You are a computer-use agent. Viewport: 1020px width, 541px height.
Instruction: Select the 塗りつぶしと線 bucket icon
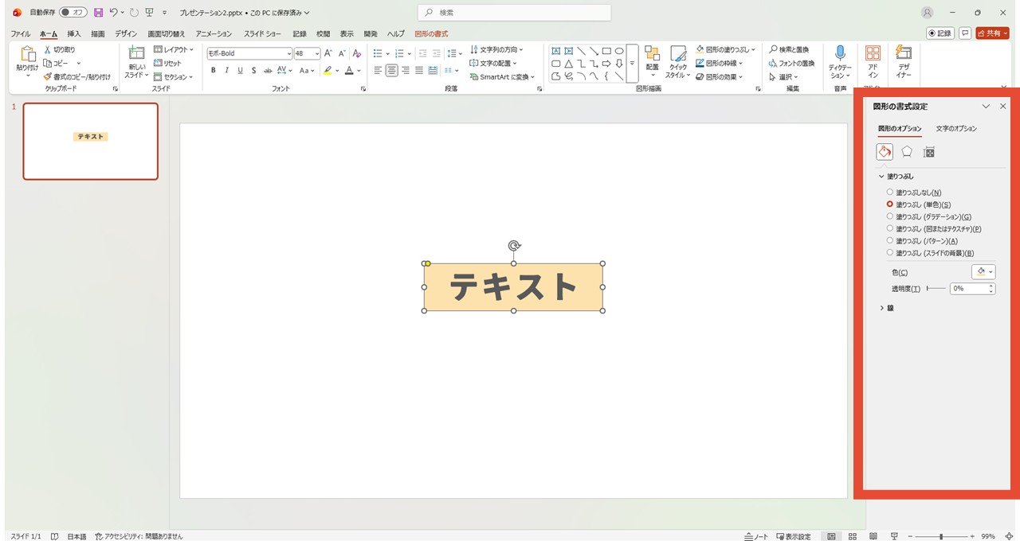click(x=885, y=151)
